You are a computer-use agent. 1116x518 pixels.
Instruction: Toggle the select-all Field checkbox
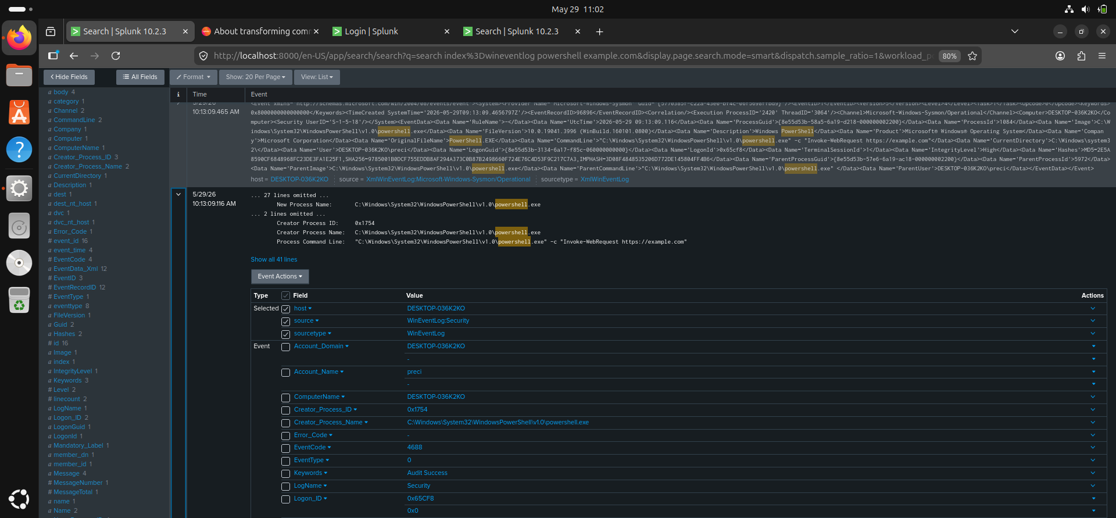tap(285, 296)
